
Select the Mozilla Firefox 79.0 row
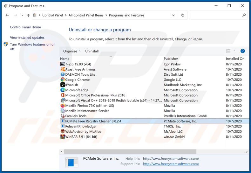pos(154,106)
